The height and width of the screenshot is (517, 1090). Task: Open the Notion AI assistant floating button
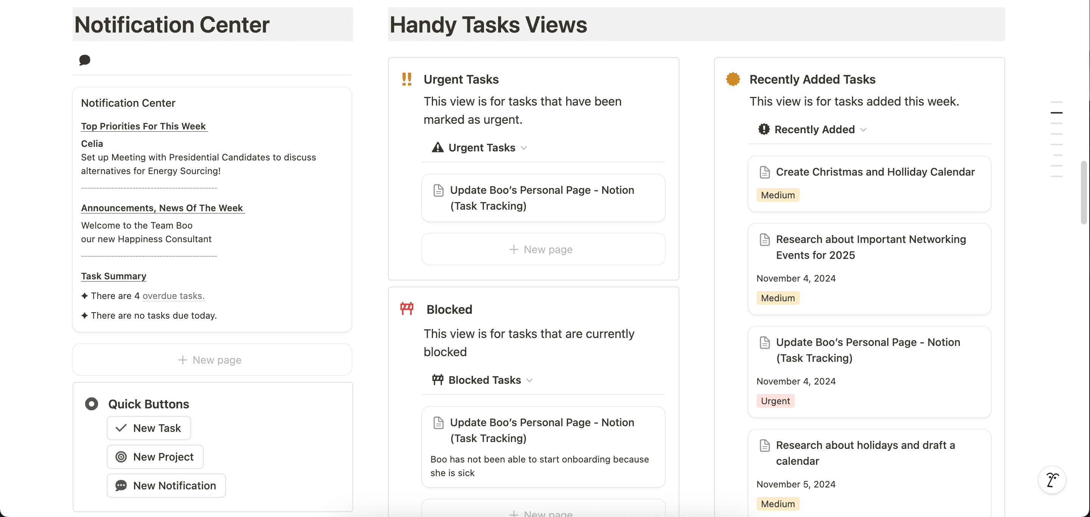(1052, 480)
